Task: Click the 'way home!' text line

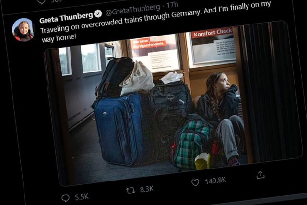Action: pos(59,38)
